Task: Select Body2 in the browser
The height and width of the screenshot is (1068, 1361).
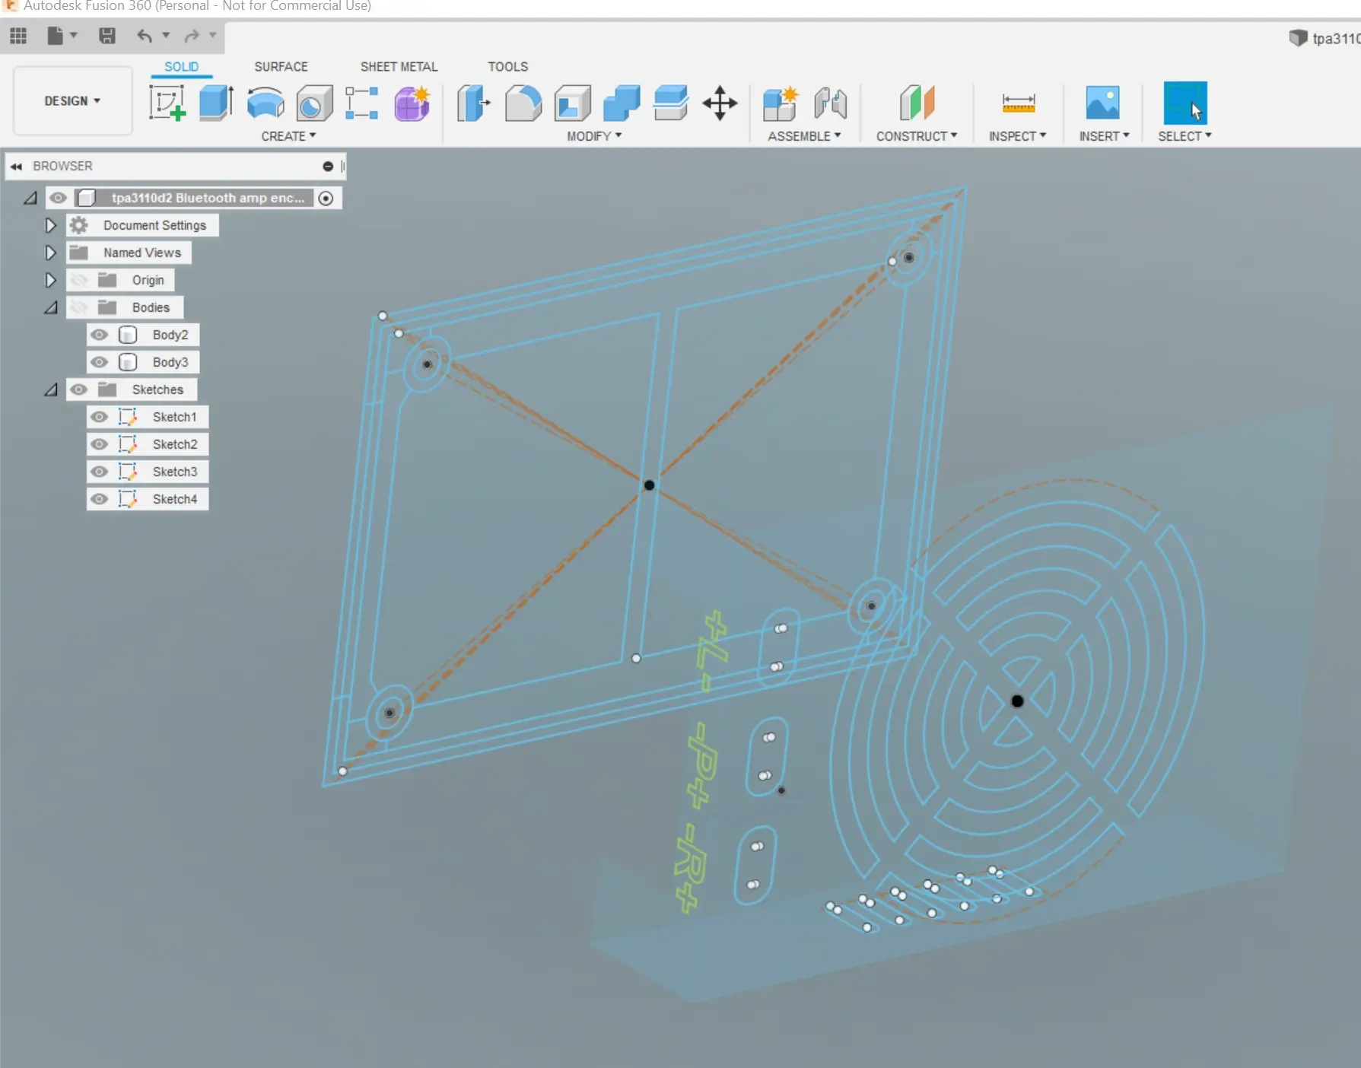Action: click(x=170, y=335)
